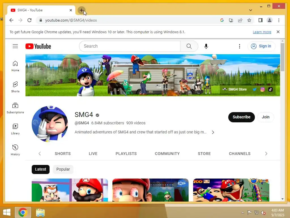Open History in the sidebar
This screenshot has height=218, width=290.
[15, 150]
